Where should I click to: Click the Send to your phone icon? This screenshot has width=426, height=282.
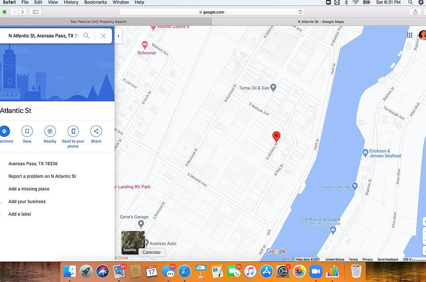point(73,131)
